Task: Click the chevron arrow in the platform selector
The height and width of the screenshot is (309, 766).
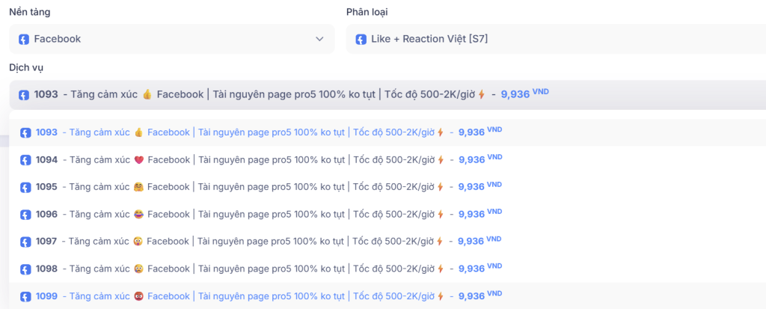Action: coord(319,39)
